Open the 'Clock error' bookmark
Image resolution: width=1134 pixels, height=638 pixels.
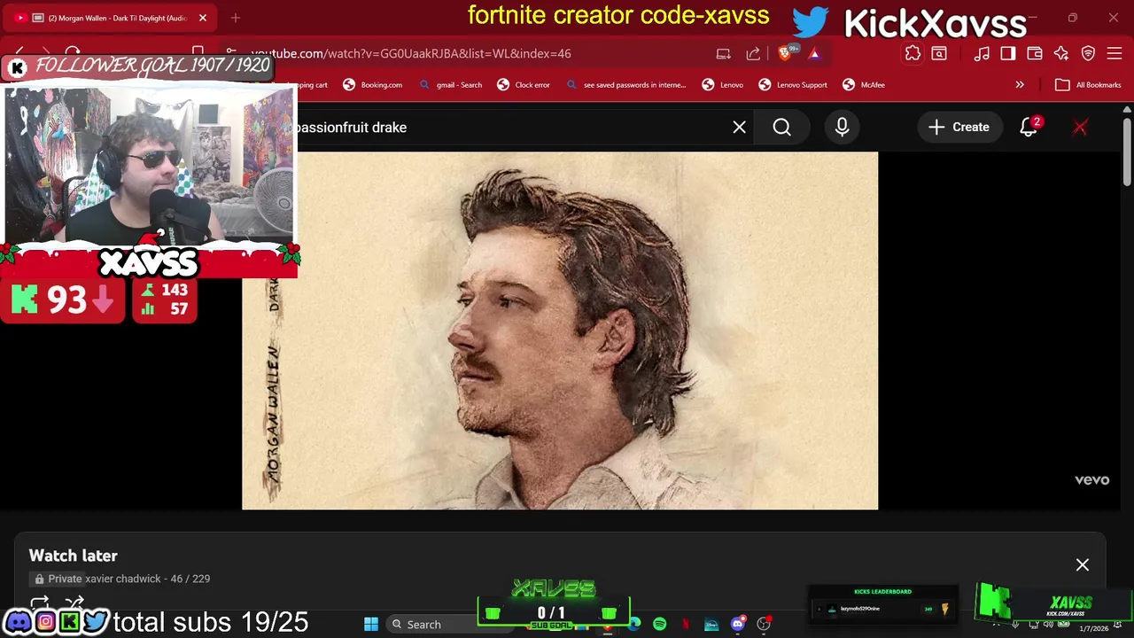[x=524, y=85]
